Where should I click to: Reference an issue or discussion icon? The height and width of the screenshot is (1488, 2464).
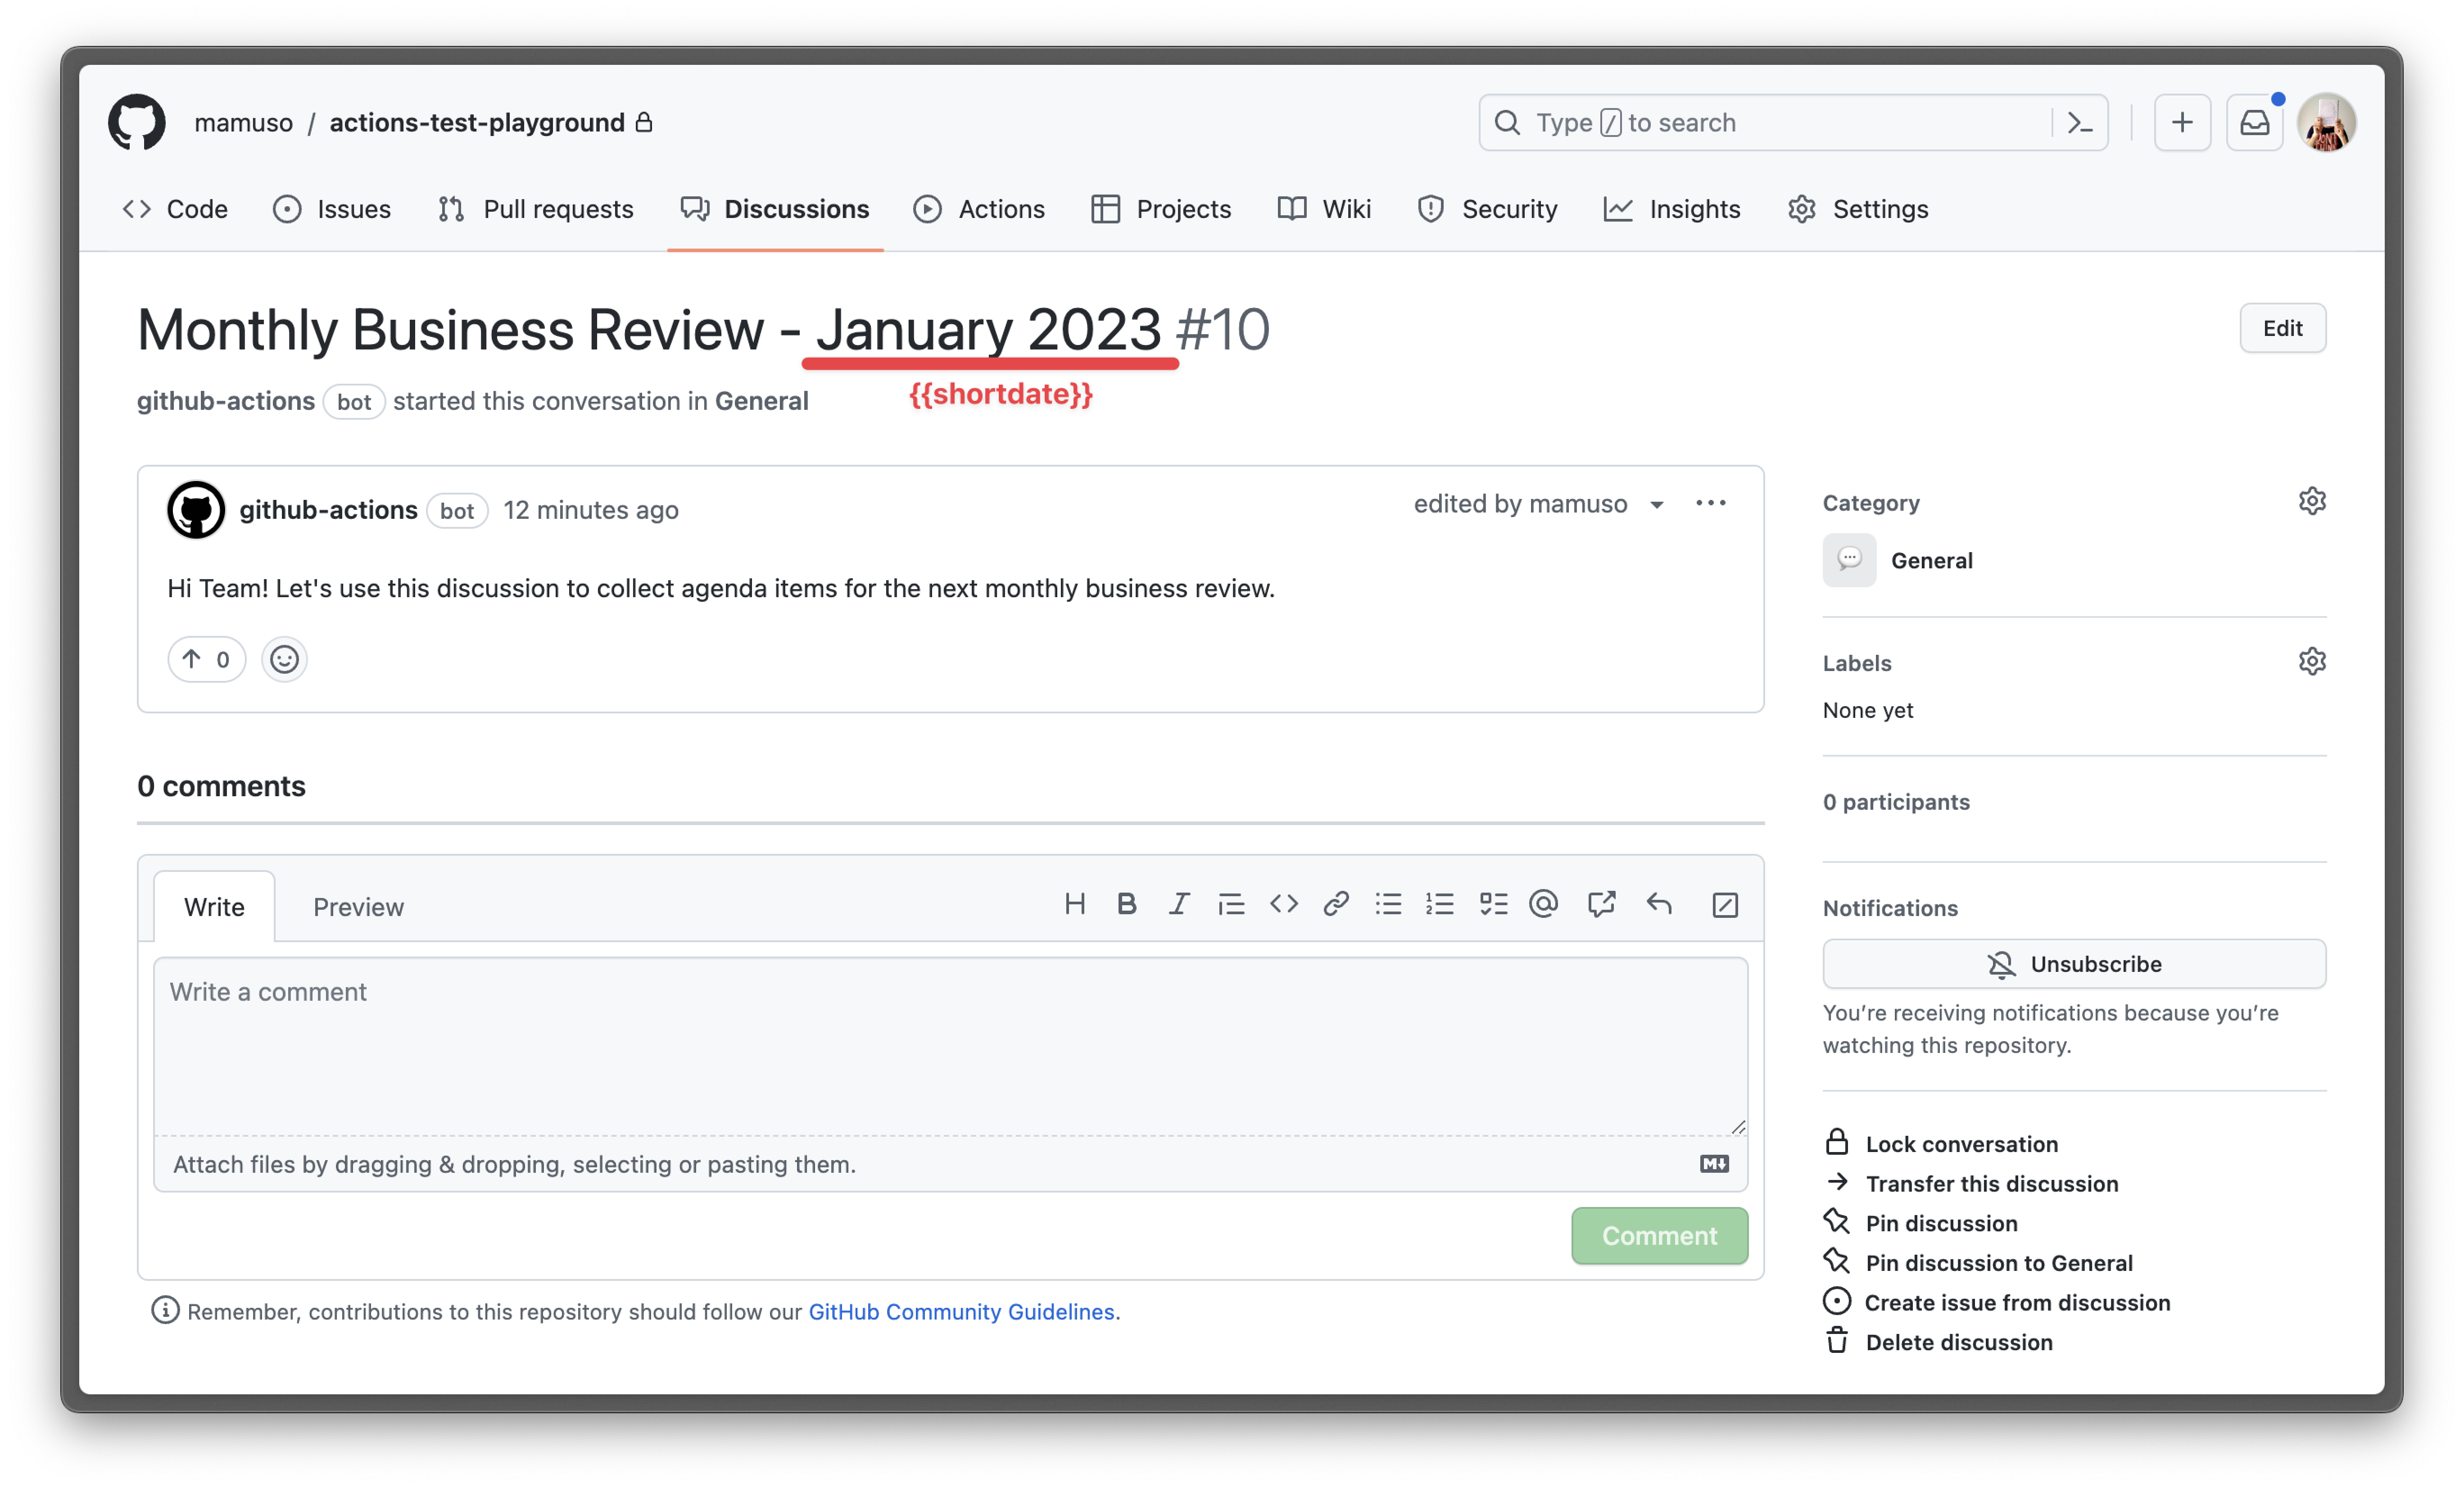[1602, 905]
